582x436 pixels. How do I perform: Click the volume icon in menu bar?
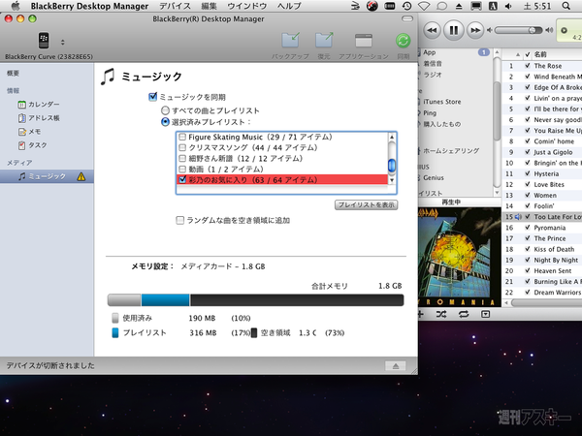point(509,6)
